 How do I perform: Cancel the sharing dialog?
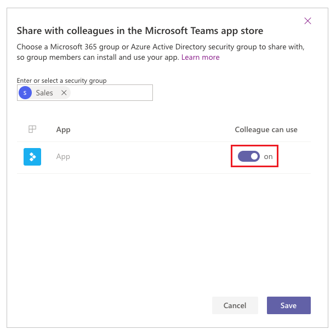click(235, 305)
